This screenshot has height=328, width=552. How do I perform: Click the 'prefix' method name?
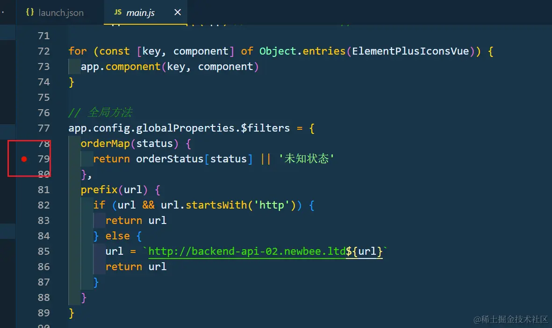click(x=99, y=190)
